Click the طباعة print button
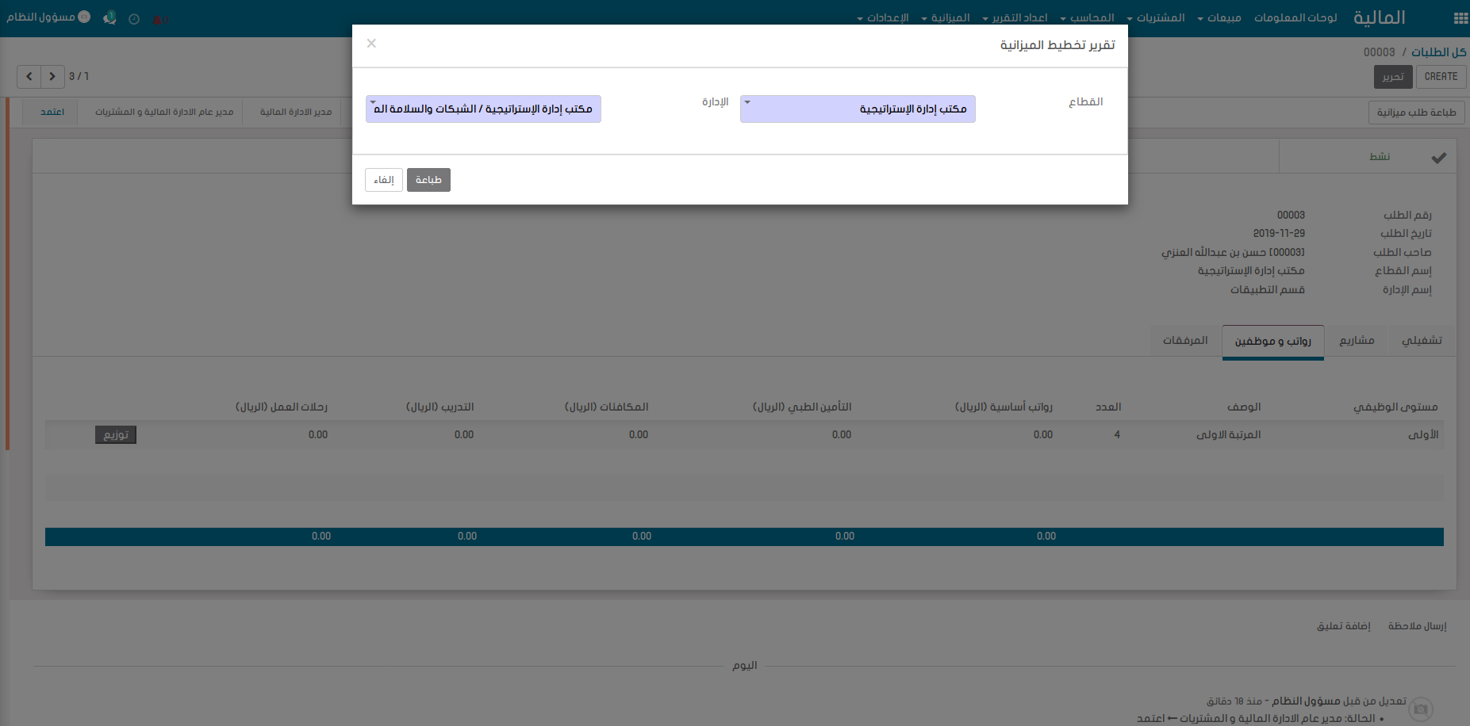This screenshot has width=1470, height=726. click(x=428, y=180)
